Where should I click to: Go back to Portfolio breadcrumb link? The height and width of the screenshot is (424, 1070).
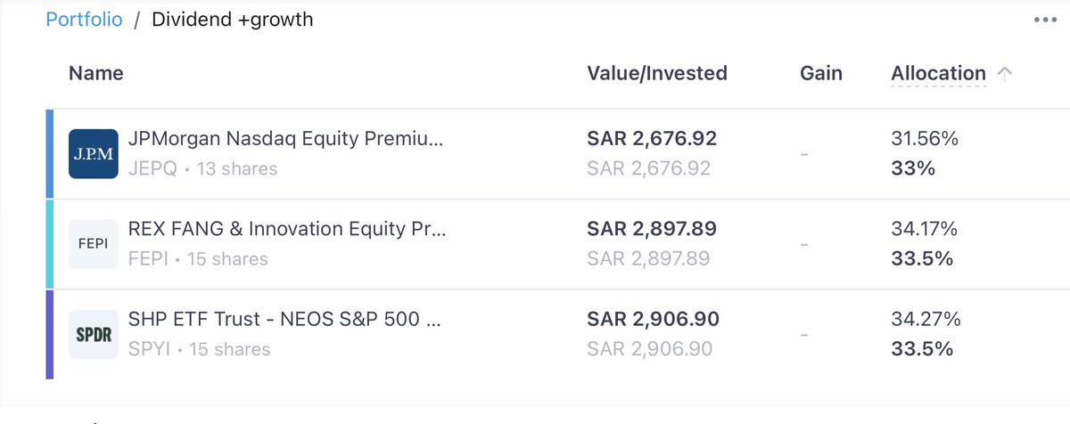pos(84,20)
